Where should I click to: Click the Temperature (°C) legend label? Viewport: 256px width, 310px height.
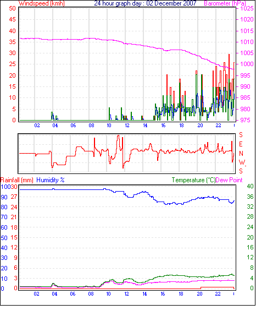click(x=193, y=180)
